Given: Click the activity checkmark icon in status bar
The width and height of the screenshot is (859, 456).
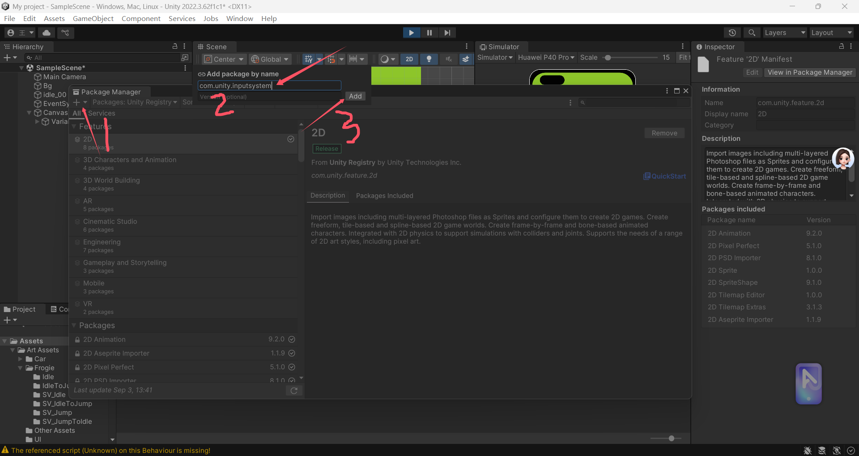Looking at the screenshot, I should click(851, 451).
